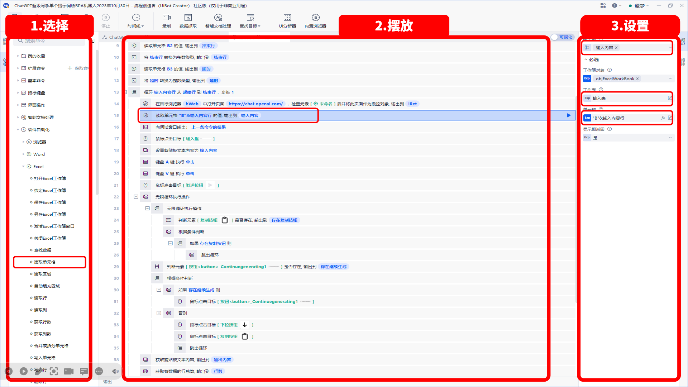
Task: Click the iRet variable tag on line 14
Action: tap(412, 104)
